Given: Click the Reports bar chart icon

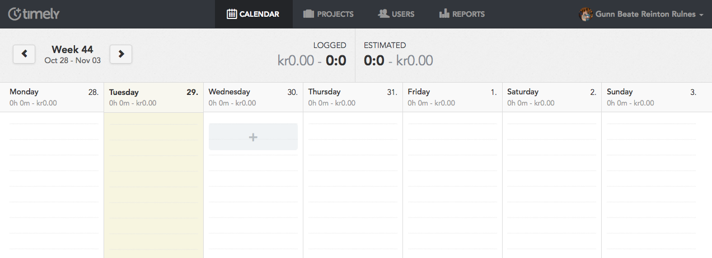Looking at the screenshot, I should click(444, 14).
